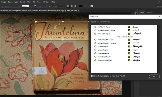
Task: Sync Chauncy Pro Bold Italic cloud icon
Action: pyautogui.click(x=95, y=60)
